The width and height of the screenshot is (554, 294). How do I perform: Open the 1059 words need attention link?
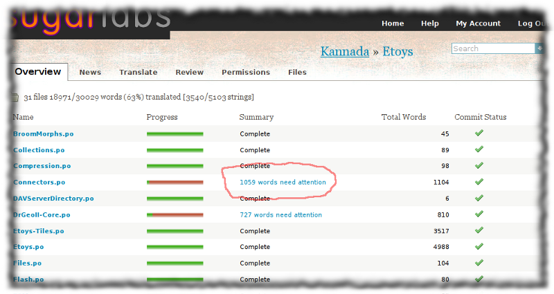[x=280, y=182]
